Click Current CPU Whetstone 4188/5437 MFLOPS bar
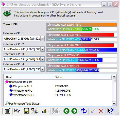Image resolution: width=120 pixels, height=116 pixels. point(82,29)
